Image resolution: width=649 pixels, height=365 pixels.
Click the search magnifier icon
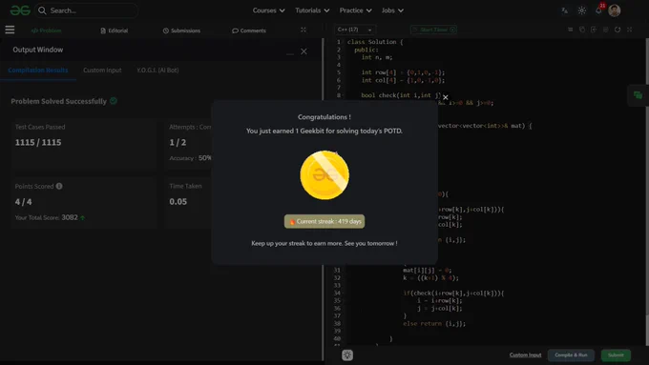coord(42,10)
